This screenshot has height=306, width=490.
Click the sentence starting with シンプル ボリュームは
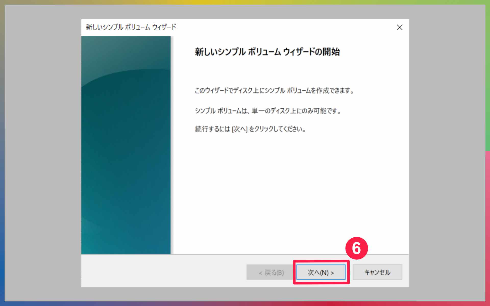[268, 111]
